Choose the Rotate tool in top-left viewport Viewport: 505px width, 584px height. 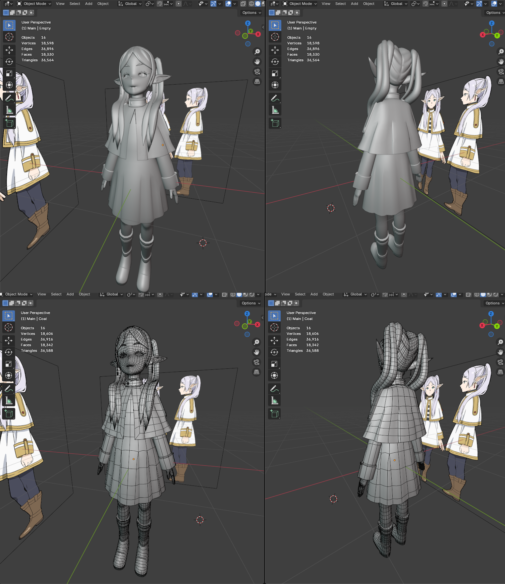coord(9,62)
